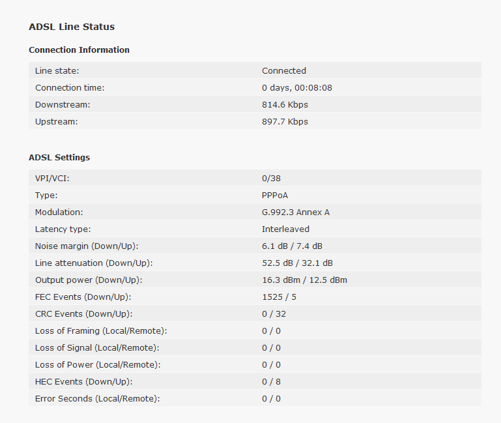This screenshot has width=501, height=423.
Task: Click the Output power dBm values
Action: coord(304,280)
